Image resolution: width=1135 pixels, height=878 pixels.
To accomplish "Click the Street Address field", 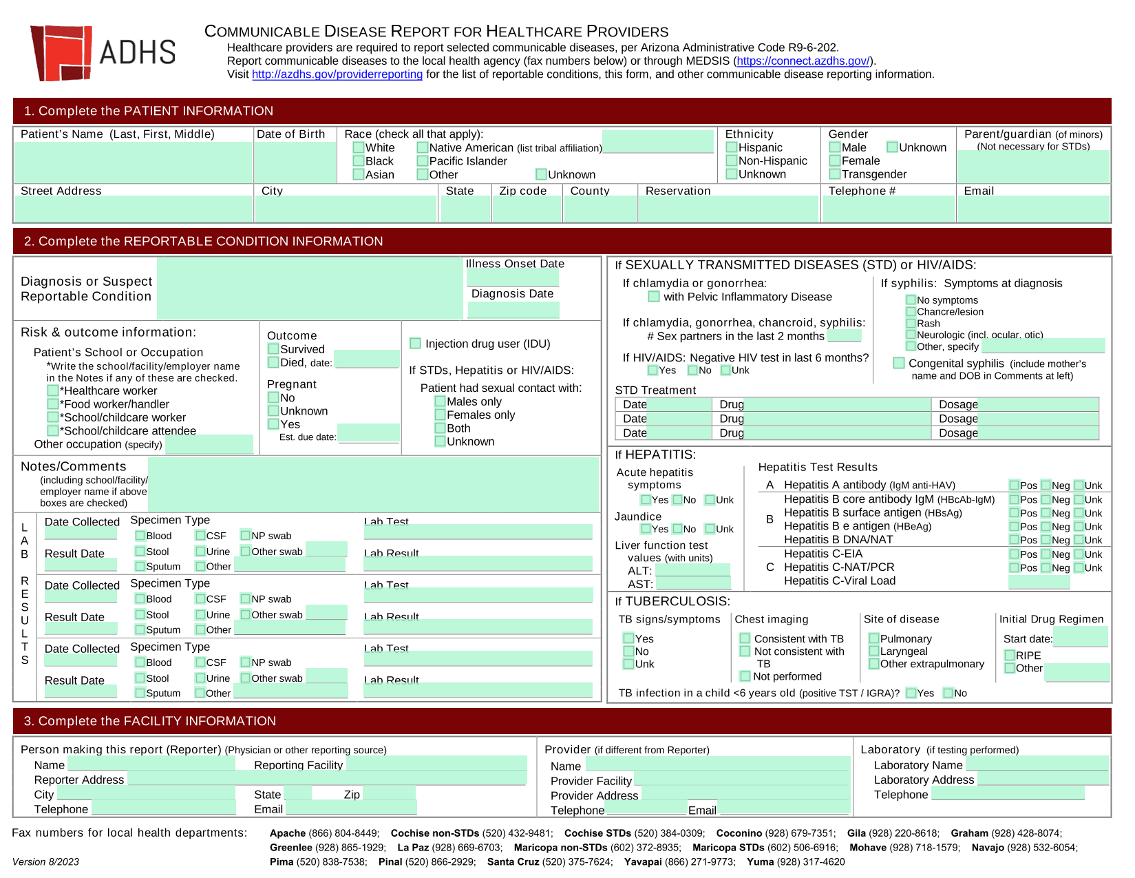I will click(133, 209).
